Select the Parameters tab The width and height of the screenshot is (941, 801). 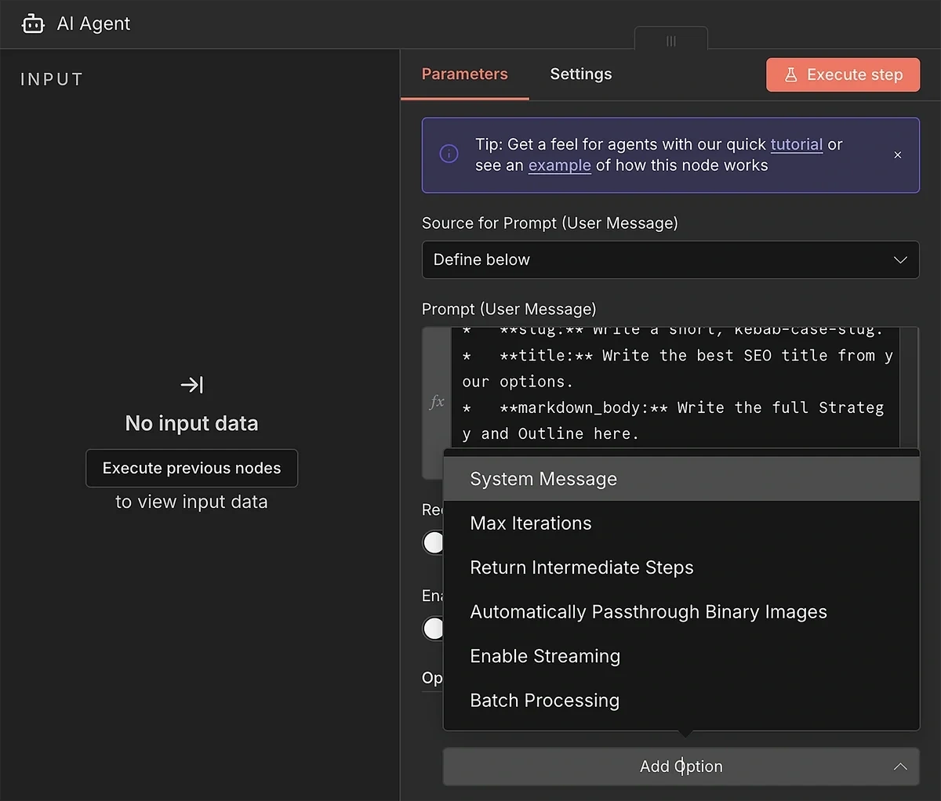point(464,74)
